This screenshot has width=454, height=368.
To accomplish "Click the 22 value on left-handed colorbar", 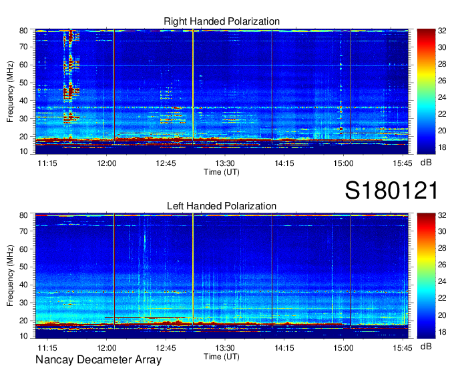I will coord(442,298).
